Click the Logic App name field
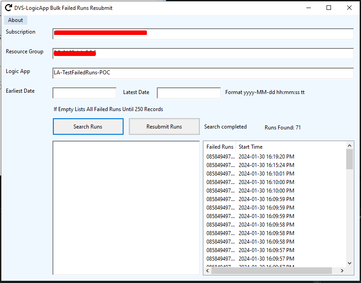Screen dimensions: 361x283 click(x=203, y=73)
